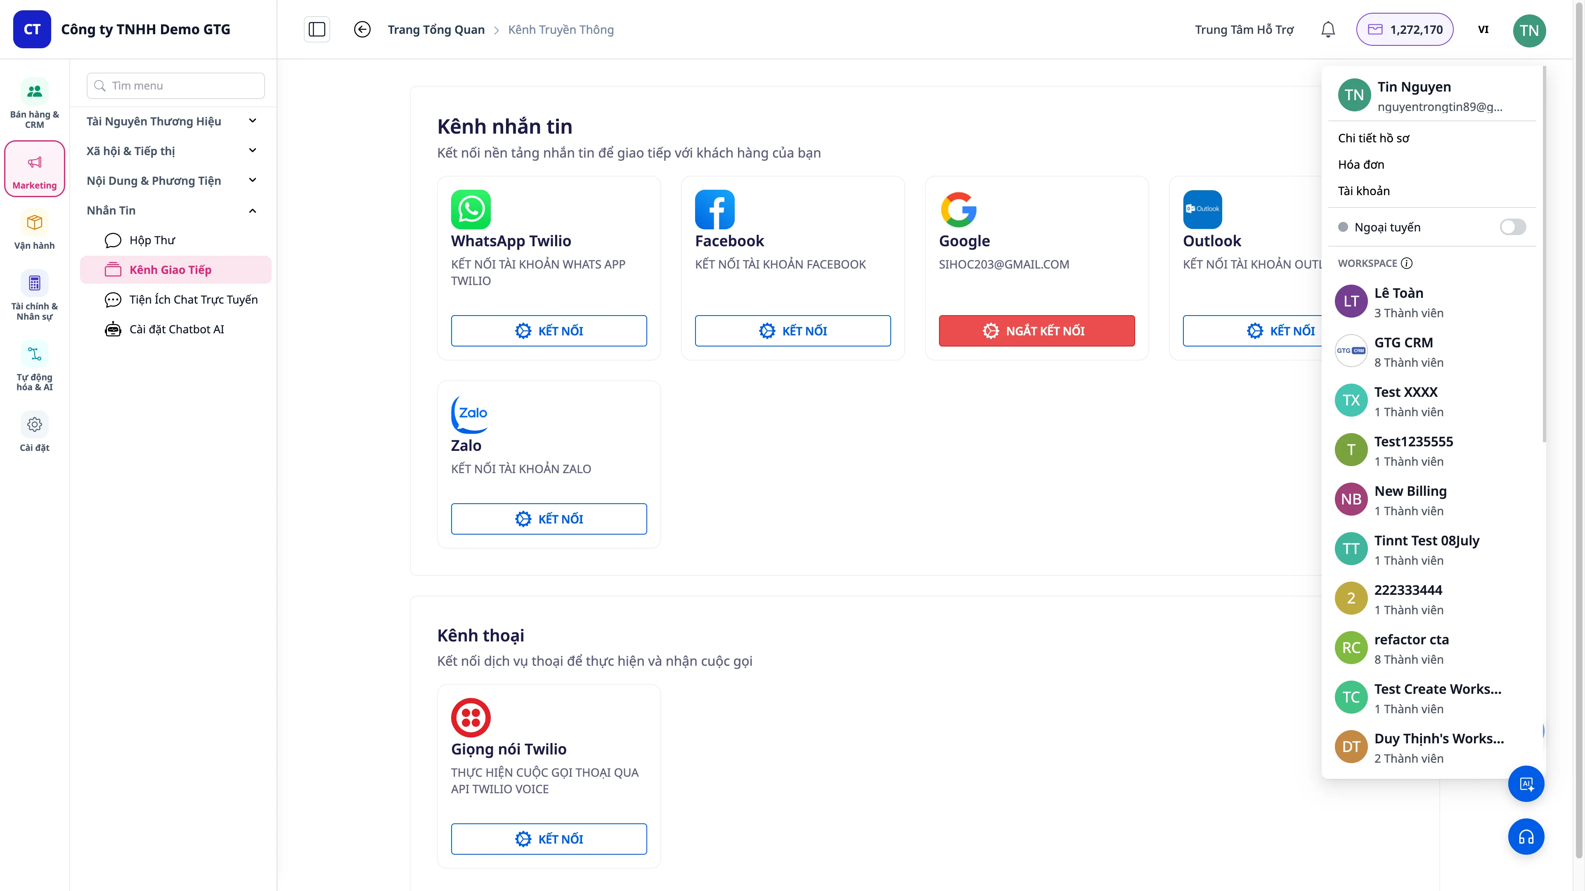
Task: Click the Tìm menu search field
Action: [176, 85]
